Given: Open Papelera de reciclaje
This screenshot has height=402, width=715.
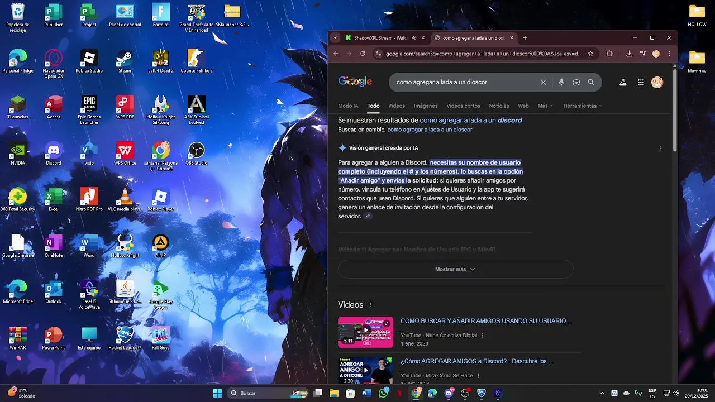Looking at the screenshot, I should pos(18,17).
